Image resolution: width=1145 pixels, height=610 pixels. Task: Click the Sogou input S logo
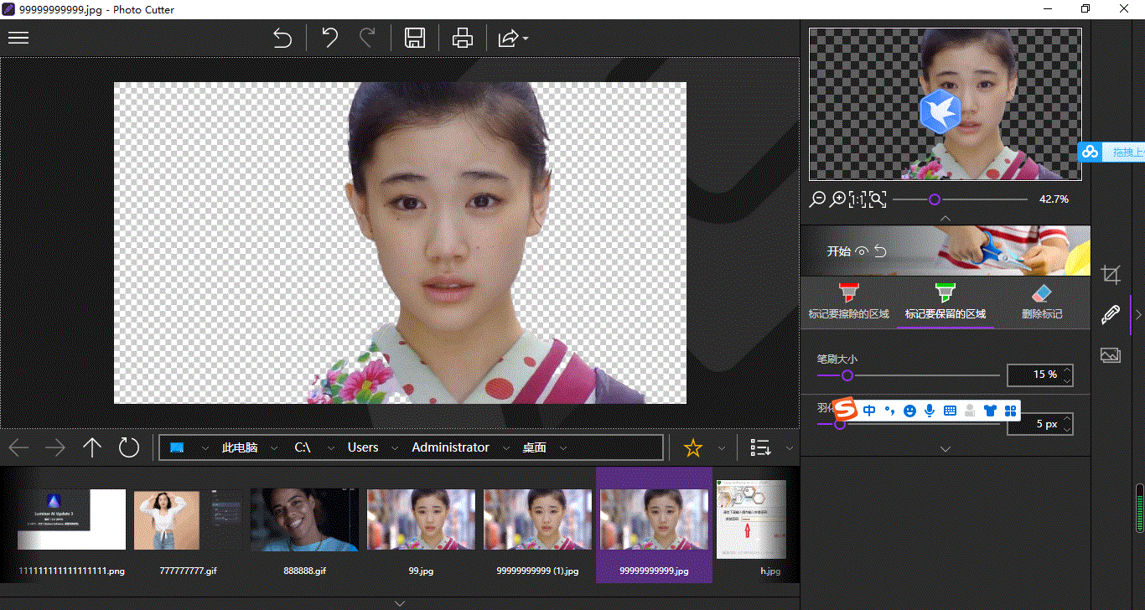[x=846, y=410]
